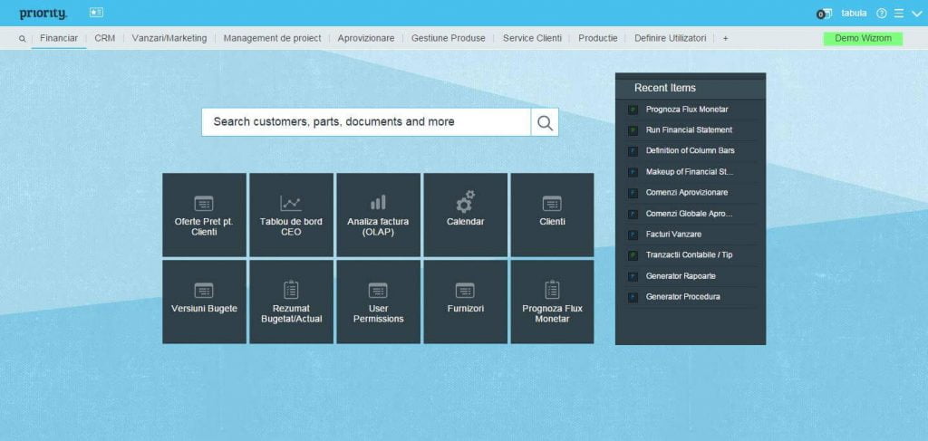The height and width of the screenshot is (441, 928).
Task: Click the magnifier search button
Action: 545,122
